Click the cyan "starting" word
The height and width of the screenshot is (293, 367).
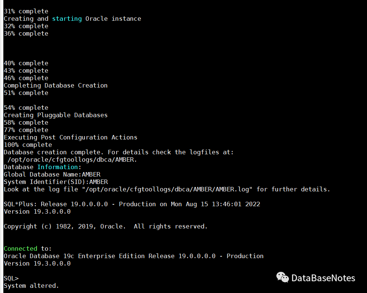pyautogui.click(x=67, y=19)
